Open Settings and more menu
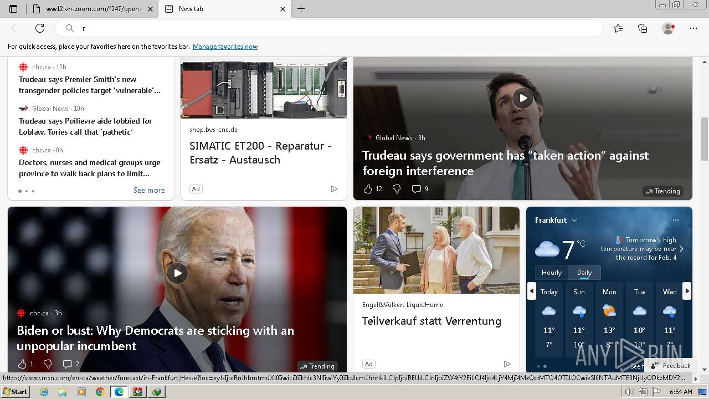This screenshot has height=399, width=709. point(693,28)
